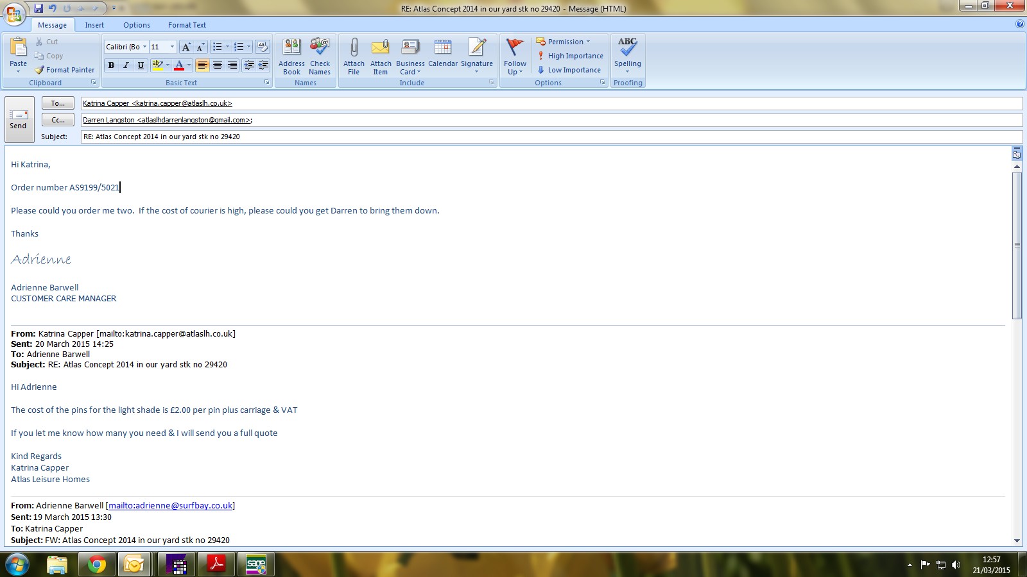This screenshot has width=1027, height=577.
Task: Click the Paste clipboard icon
Action: 19,47
